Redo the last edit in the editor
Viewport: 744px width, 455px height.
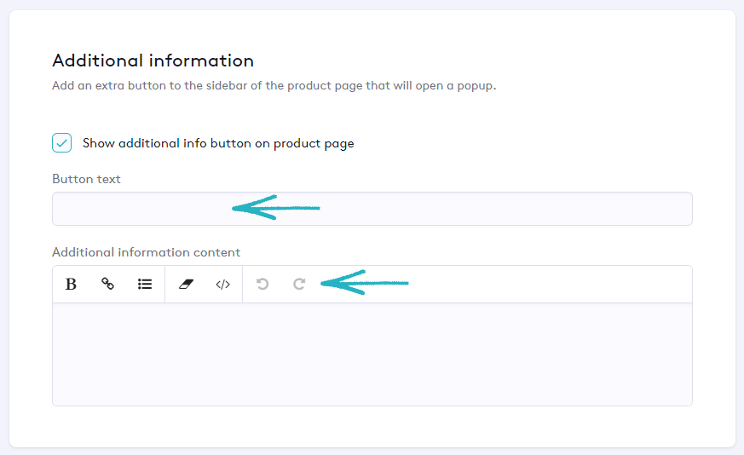[299, 285]
